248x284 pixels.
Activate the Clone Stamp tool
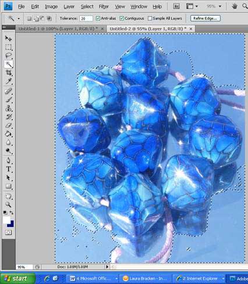[x=8, y=108]
